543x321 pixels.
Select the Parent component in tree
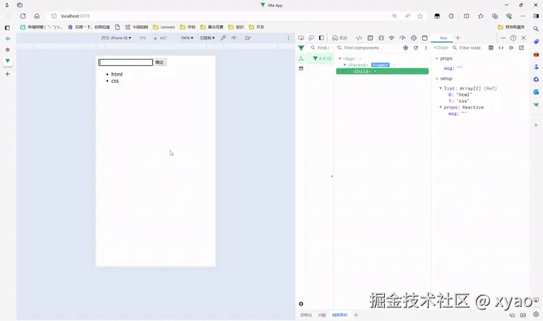click(358, 65)
